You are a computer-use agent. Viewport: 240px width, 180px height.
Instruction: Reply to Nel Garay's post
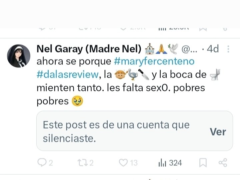point(42,162)
